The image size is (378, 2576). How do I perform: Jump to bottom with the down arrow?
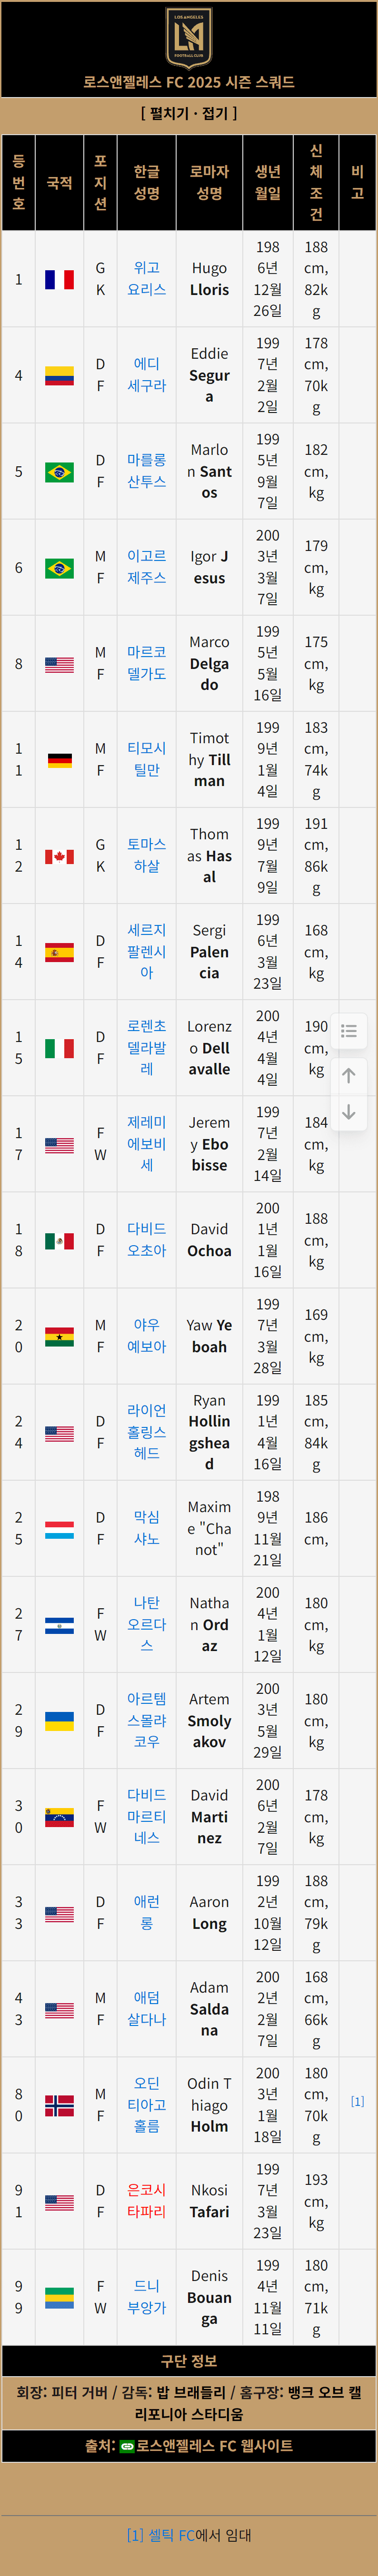click(x=349, y=1112)
